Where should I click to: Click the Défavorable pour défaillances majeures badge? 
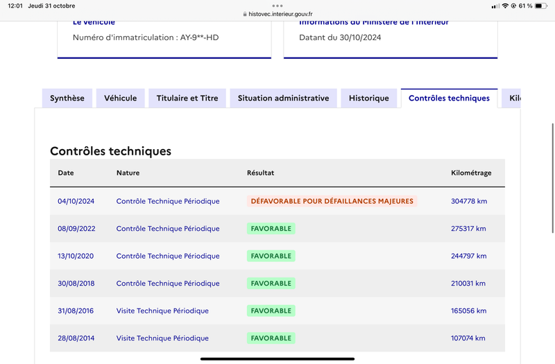pos(332,201)
